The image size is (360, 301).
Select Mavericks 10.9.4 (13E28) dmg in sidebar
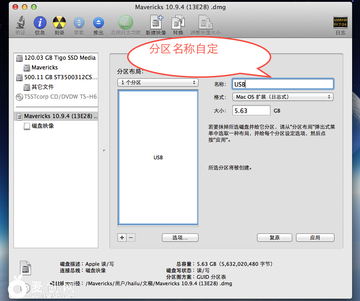(x=56, y=116)
